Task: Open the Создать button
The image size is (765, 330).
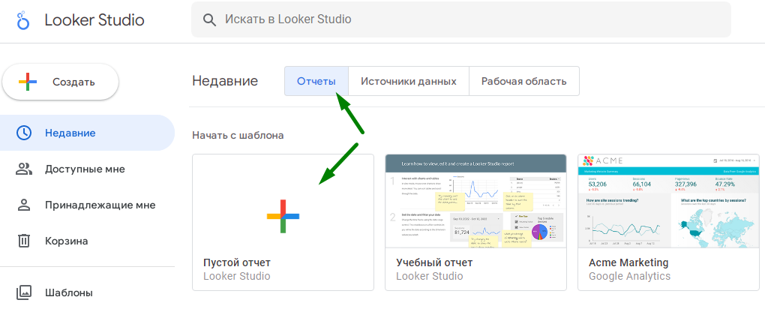Action: (x=61, y=82)
